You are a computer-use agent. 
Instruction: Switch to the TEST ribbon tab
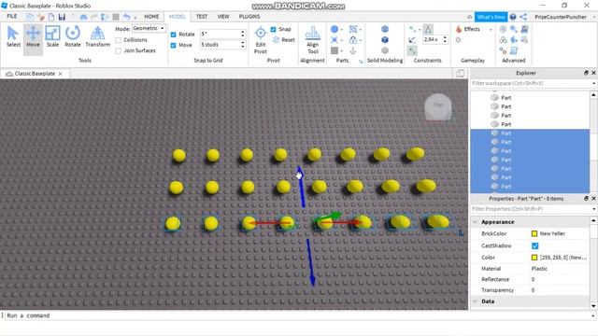tap(202, 17)
